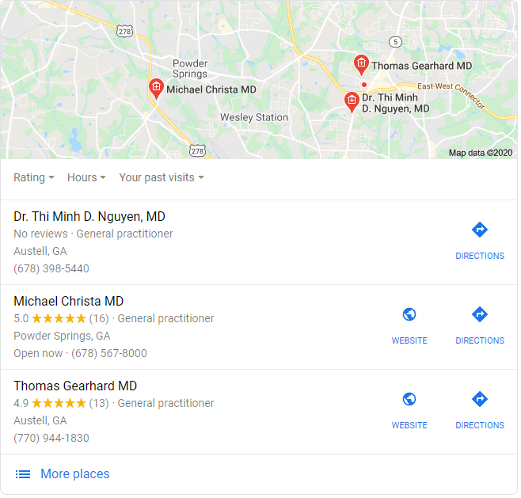The height and width of the screenshot is (498, 521).
Task: Open Thomas Gearhard MD listing title
Action: 75,386
